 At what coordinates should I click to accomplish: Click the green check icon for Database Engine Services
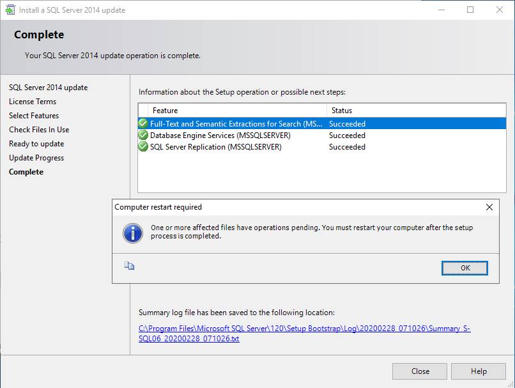point(143,135)
